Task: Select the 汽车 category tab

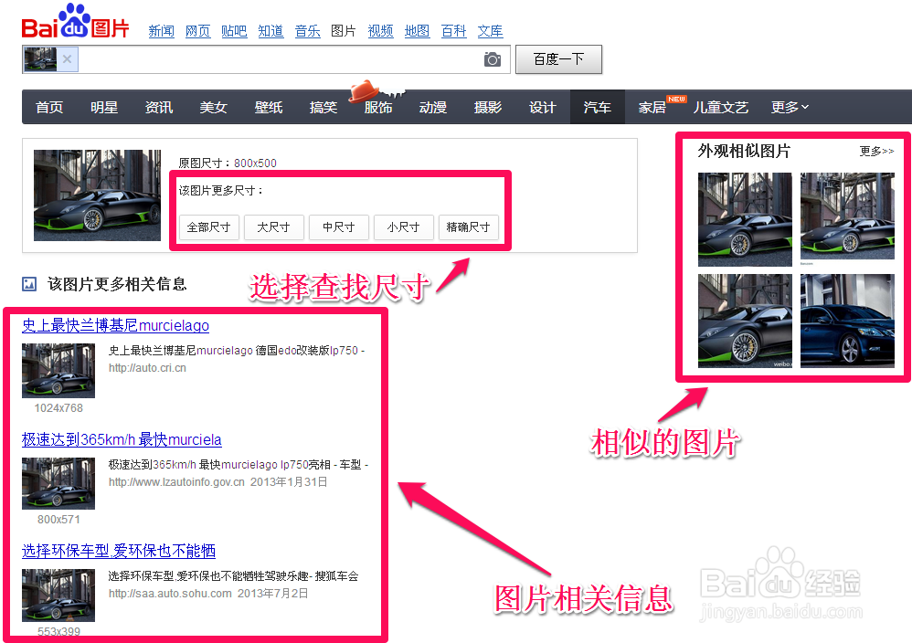Action: [x=598, y=108]
